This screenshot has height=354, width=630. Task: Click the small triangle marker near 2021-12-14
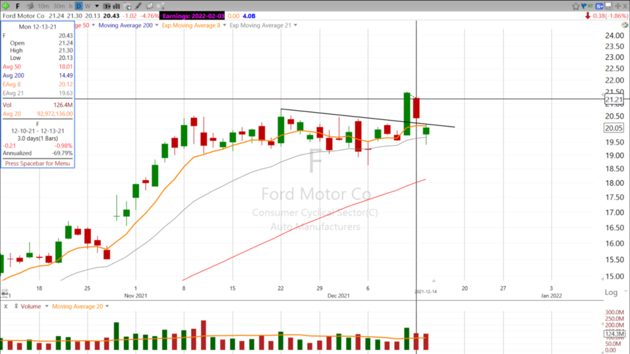click(x=434, y=281)
